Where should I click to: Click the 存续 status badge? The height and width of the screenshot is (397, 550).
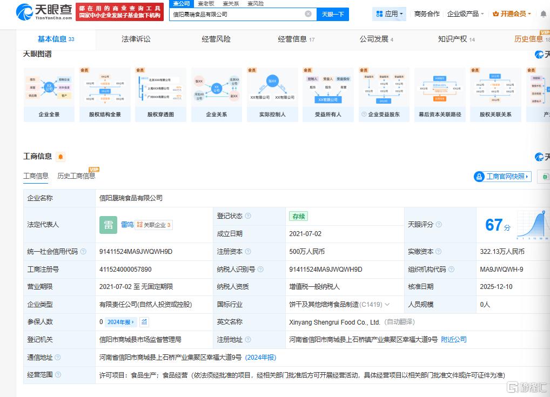coord(298,217)
